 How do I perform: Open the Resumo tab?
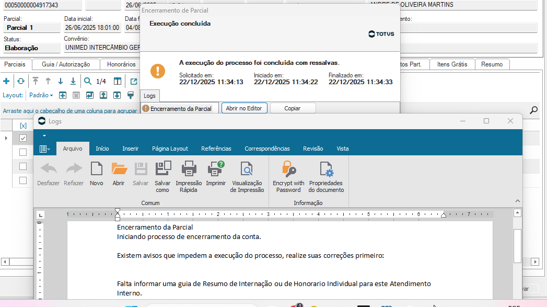(x=492, y=64)
